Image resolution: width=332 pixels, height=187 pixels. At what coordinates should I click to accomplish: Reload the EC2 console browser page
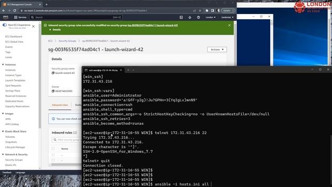15,10
